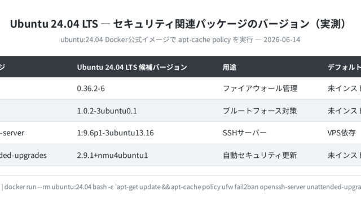The height and width of the screenshot is (203, 361).
Task: Select the version cell '1:9.6p1-3ubuntu13.16'
Action: pyautogui.click(x=115, y=133)
